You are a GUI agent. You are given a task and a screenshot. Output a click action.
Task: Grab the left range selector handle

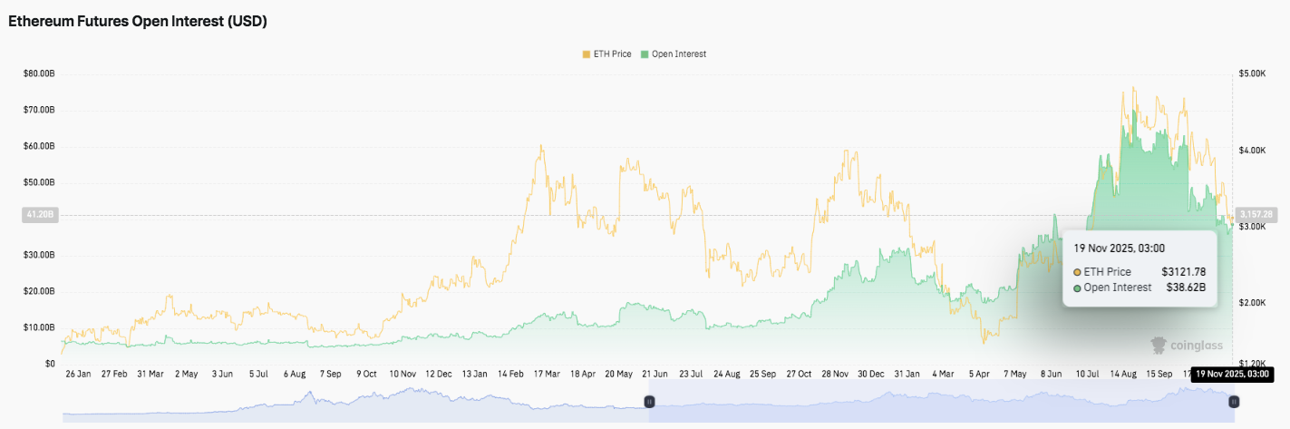click(x=649, y=401)
